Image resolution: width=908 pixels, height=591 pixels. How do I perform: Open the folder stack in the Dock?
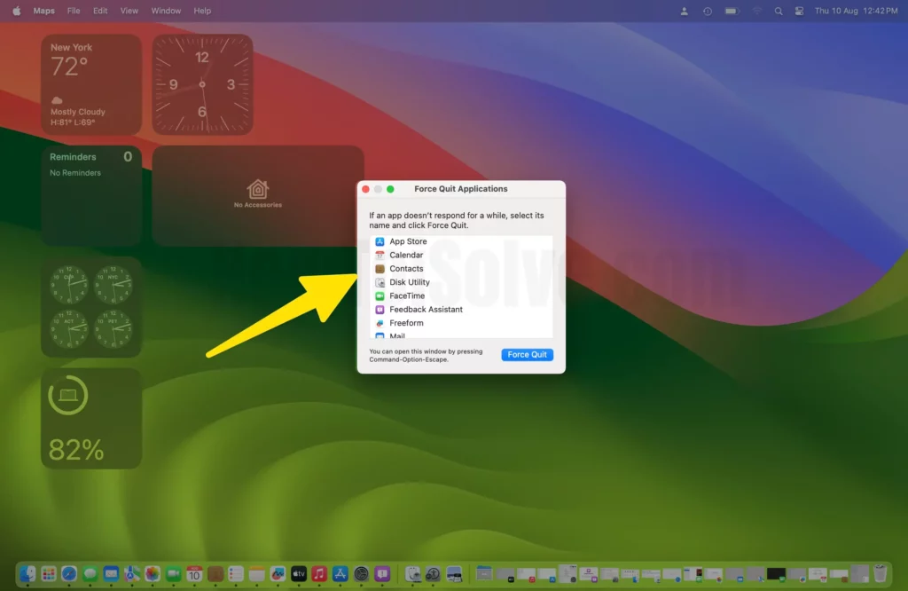tap(483, 573)
